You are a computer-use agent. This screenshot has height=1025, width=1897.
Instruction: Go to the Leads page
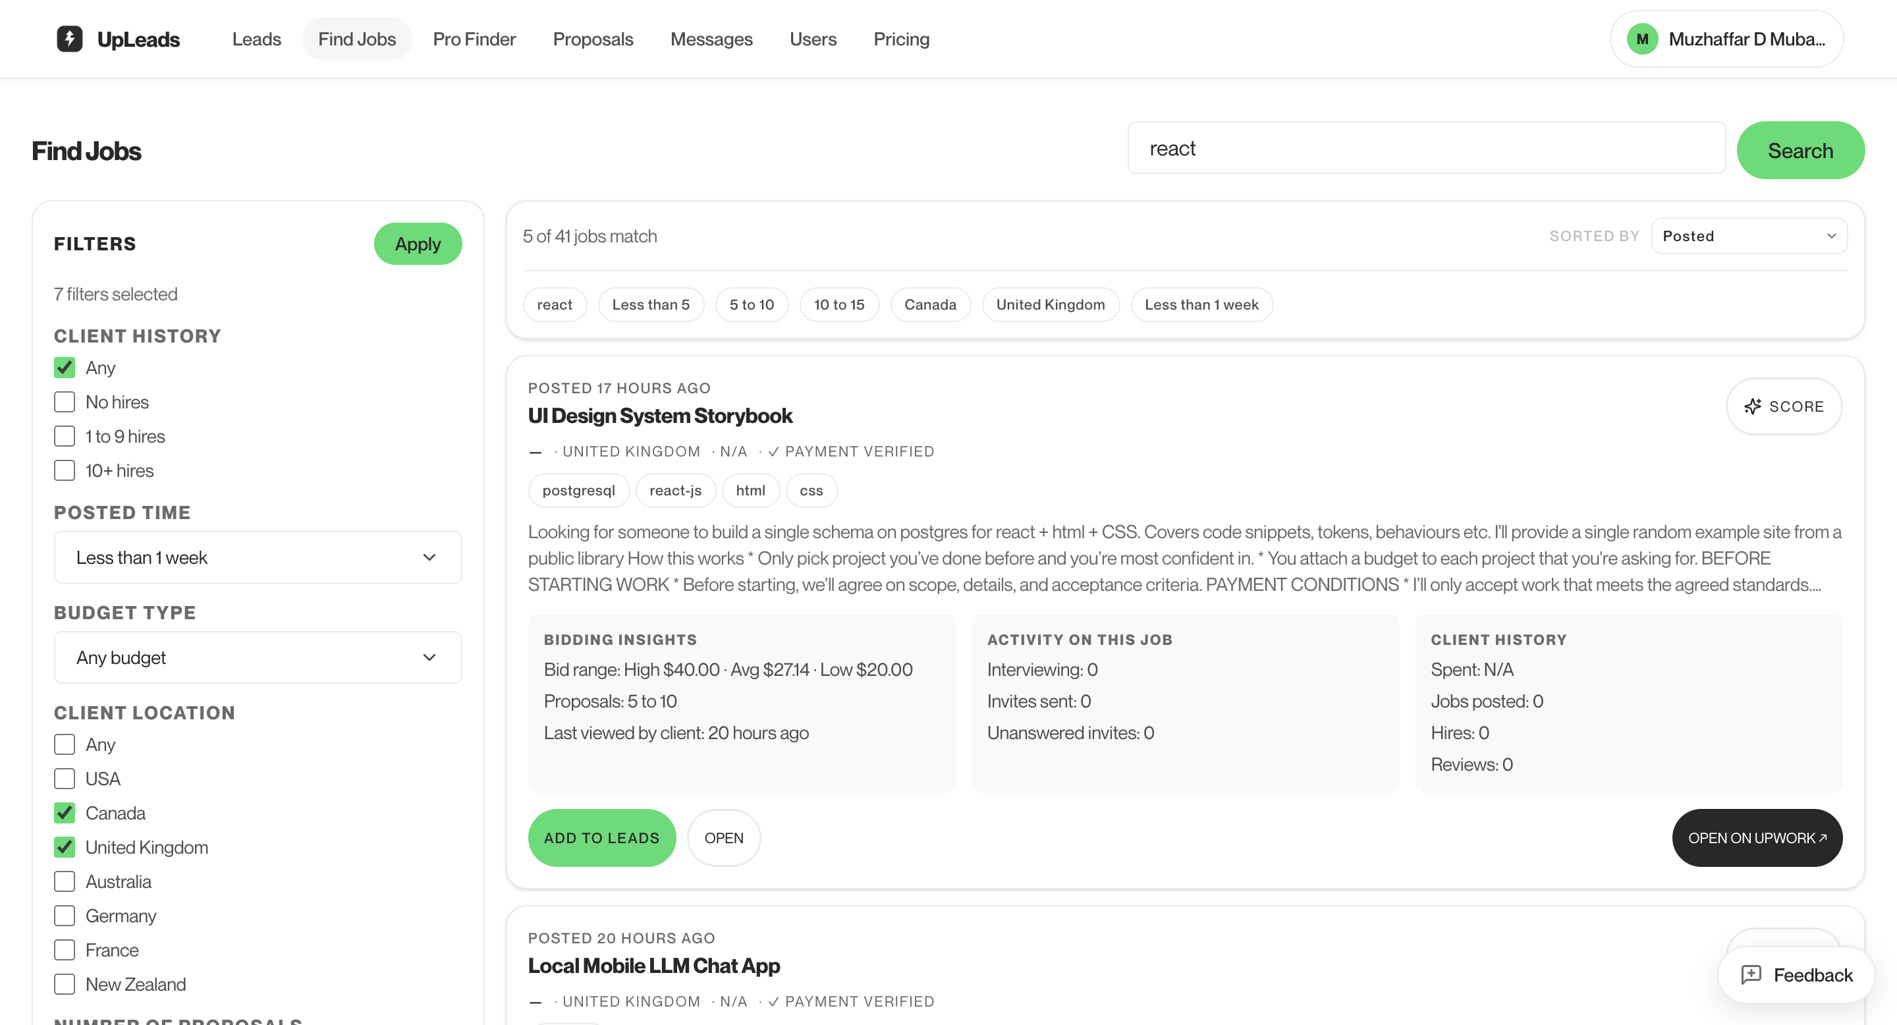click(x=256, y=39)
